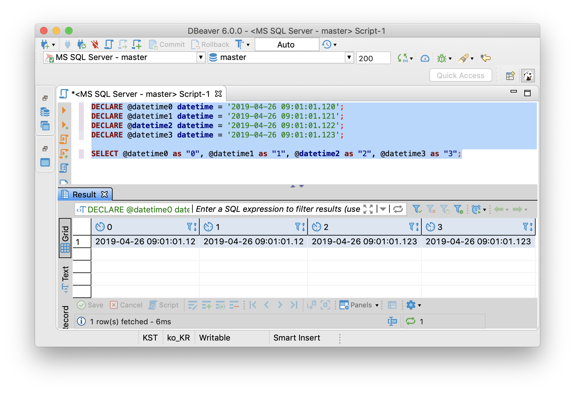575x393 pixels.
Task: Click the tools wrench launcher icon
Action: pyautogui.click(x=464, y=58)
